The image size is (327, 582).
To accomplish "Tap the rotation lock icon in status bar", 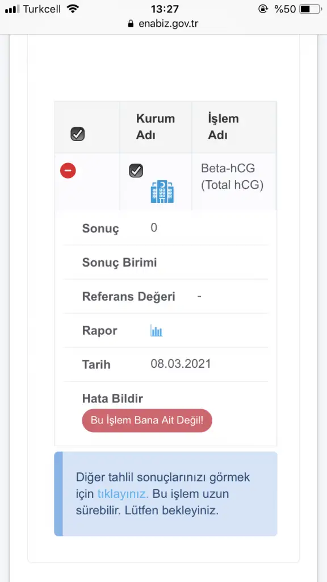I will click(x=263, y=9).
